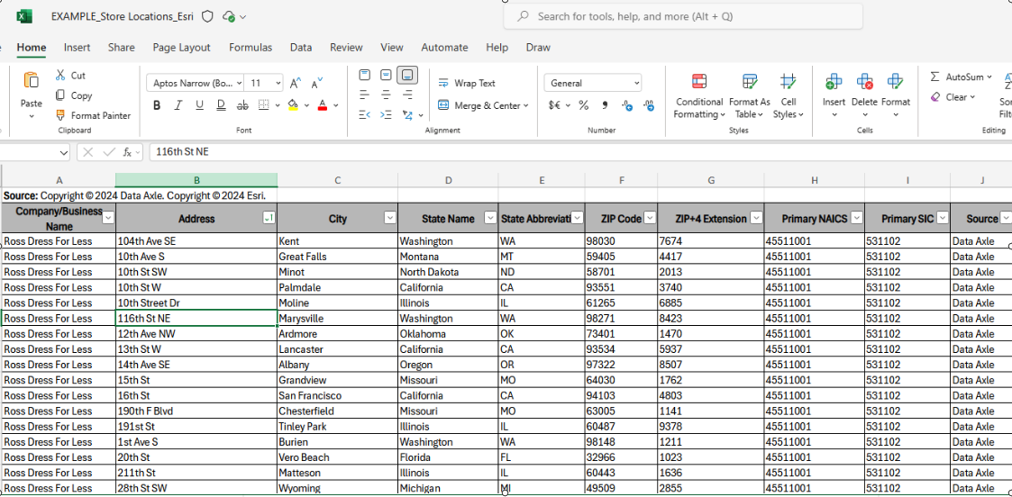Image resolution: width=1012 pixels, height=497 pixels.
Task: Click the Cut scissors icon
Action: 60,76
